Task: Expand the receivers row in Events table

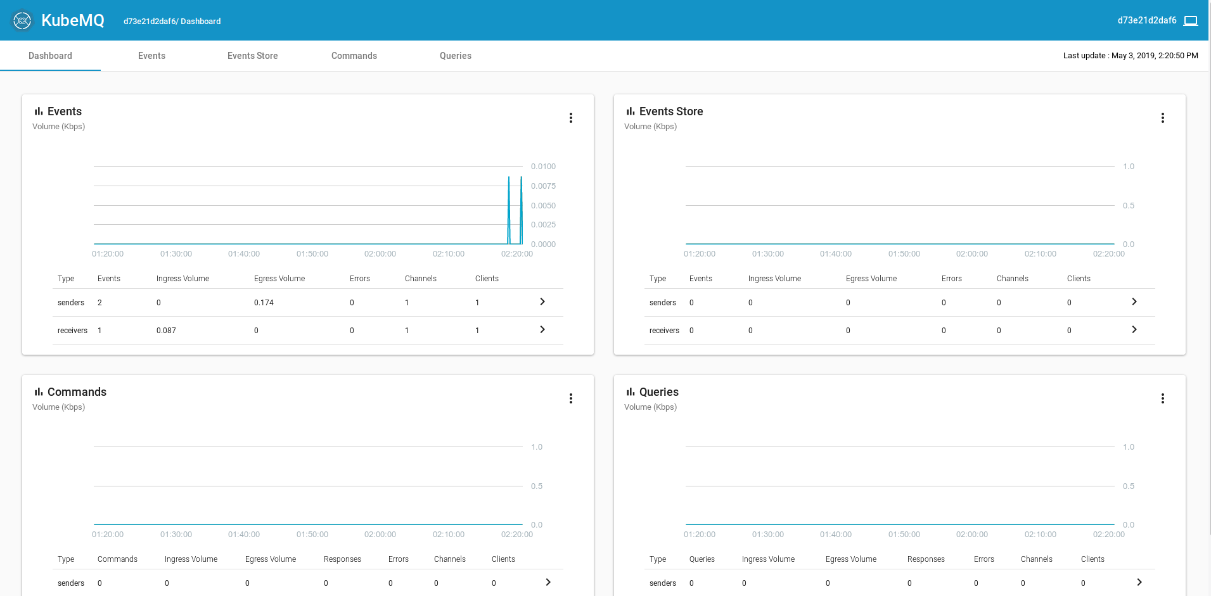Action: click(542, 330)
